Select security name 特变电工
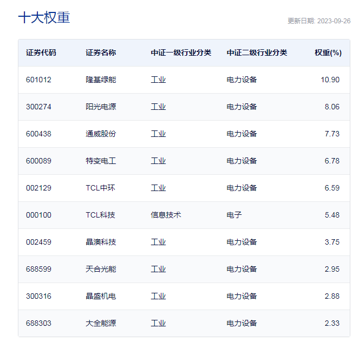This screenshot has width=359, height=348. (x=101, y=161)
